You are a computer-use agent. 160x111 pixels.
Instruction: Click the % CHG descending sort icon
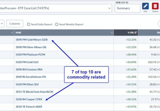136,33
